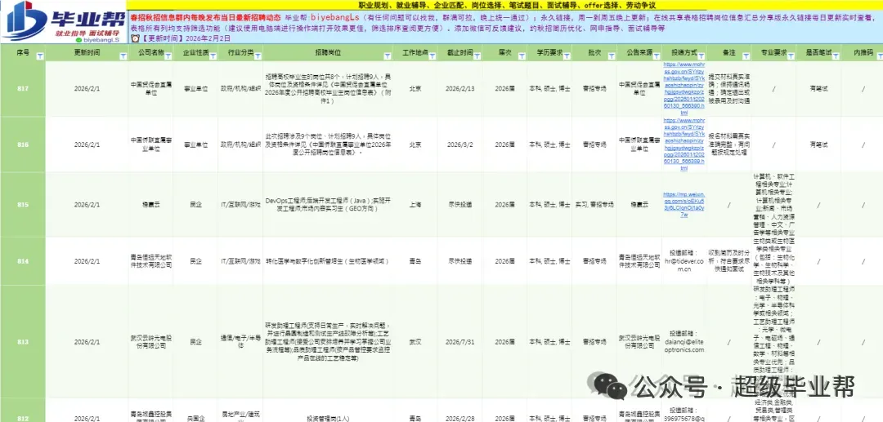883x422 pixels.
Task: Open the 行业分类 column filter dropdown
Action: (x=258, y=56)
